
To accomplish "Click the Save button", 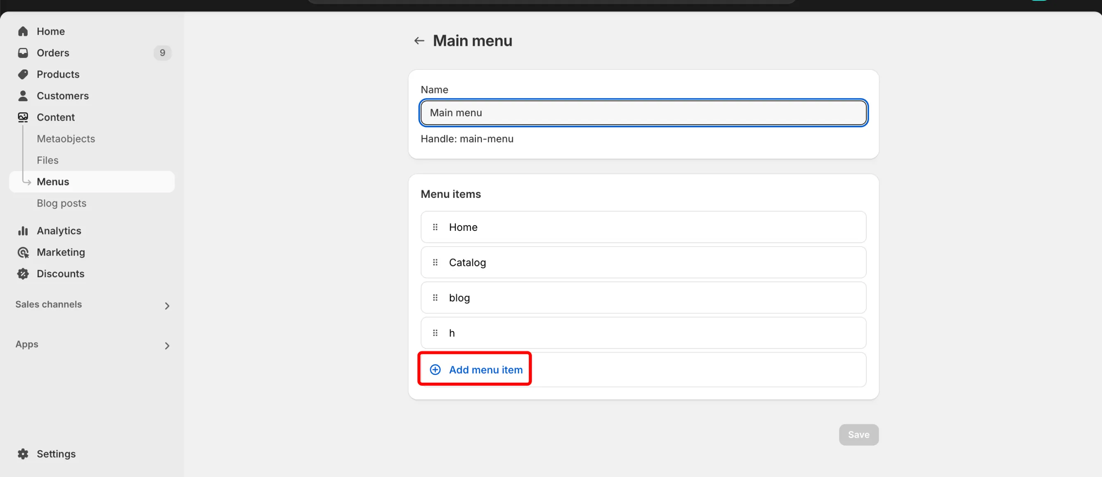I will point(858,434).
